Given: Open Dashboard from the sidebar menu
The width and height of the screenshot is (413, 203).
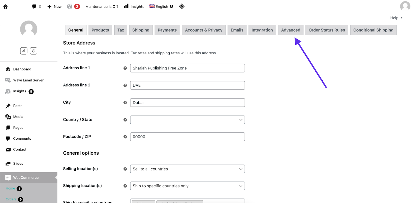Looking at the screenshot, I should pyautogui.click(x=22, y=69).
